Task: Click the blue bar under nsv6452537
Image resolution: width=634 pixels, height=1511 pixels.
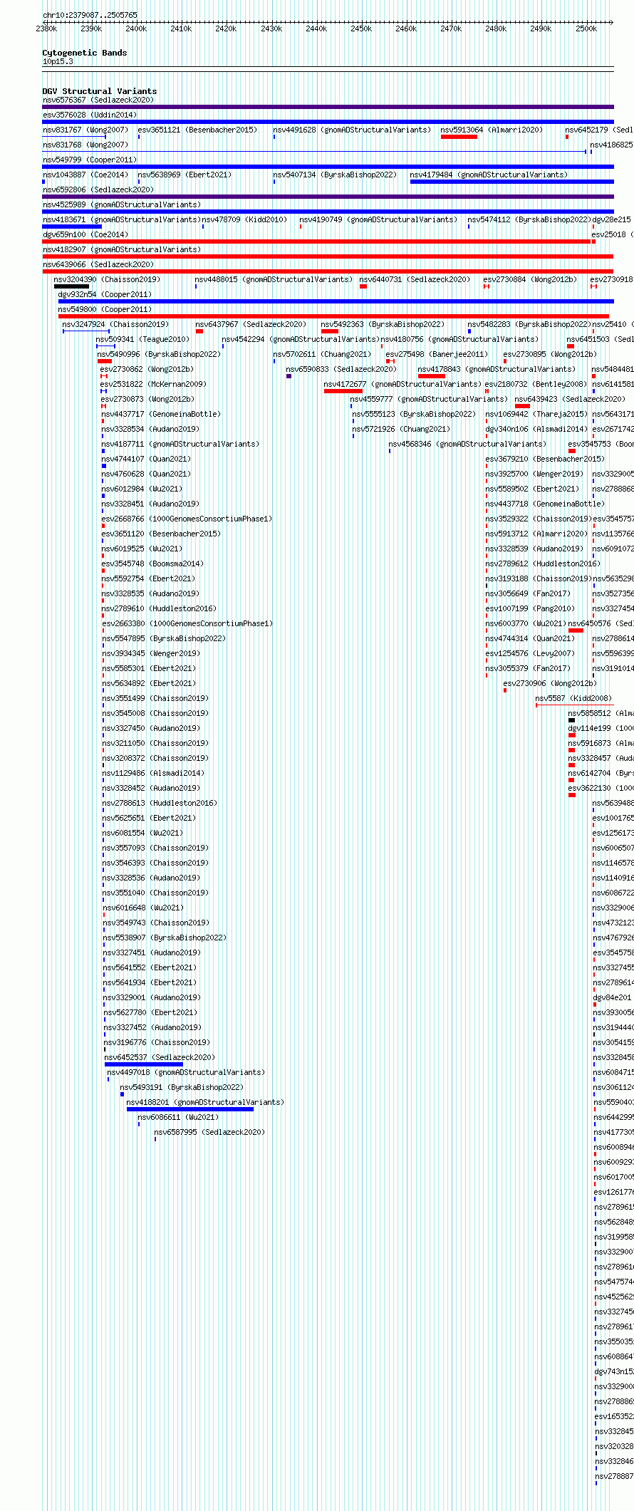Action: pos(144,1064)
